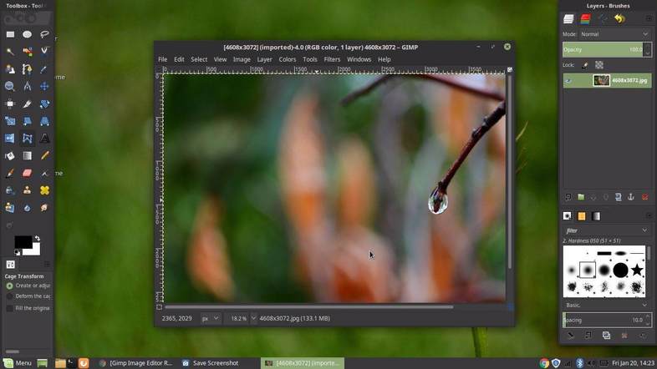Select 'Create or adjust' cage radio option
The height and width of the screenshot is (369, 657).
pyautogui.click(x=10, y=286)
